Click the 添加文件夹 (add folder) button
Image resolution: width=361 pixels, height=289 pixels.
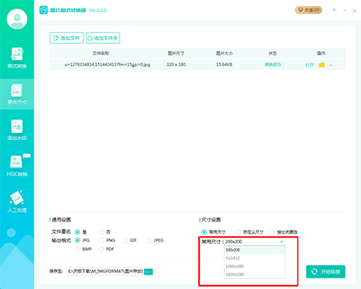[103, 38]
